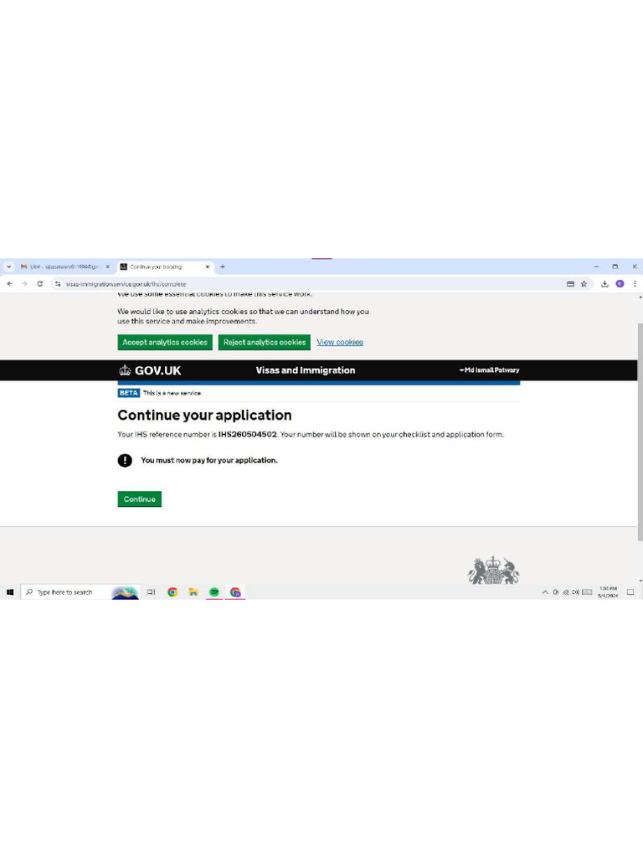Open the Visas and Immigration header link
The height and width of the screenshot is (858, 643).
(x=306, y=370)
